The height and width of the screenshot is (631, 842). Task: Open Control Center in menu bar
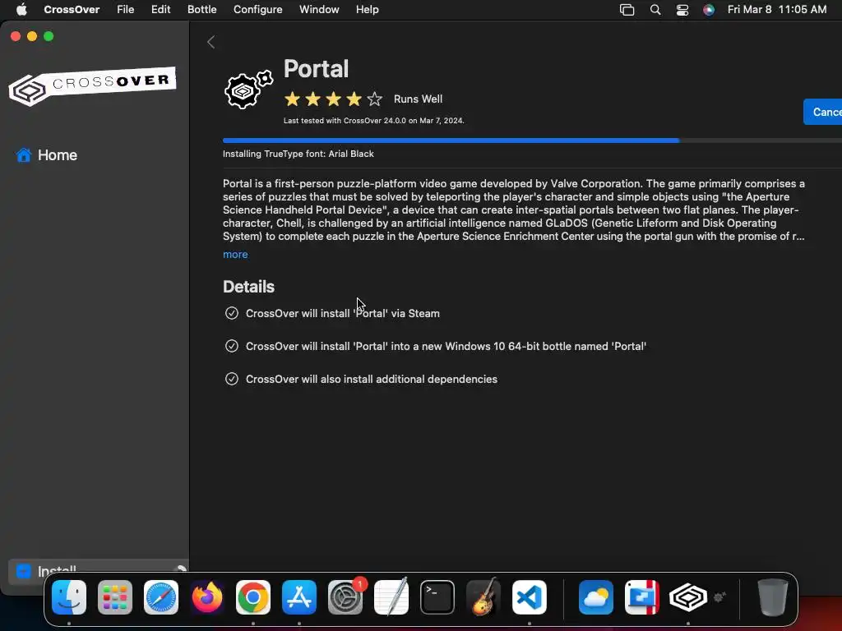pyautogui.click(x=682, y=10)
